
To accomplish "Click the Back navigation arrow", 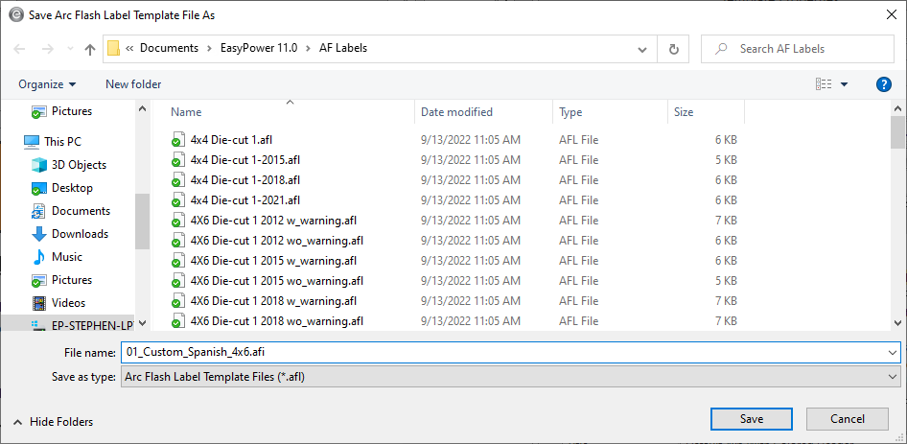I will tap(20, 49).
